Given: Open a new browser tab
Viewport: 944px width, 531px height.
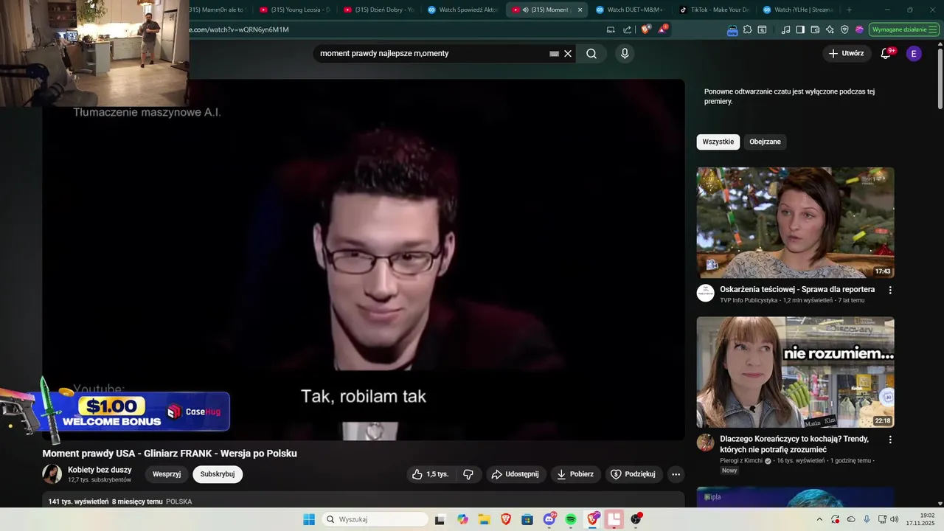Looking at the screenshot, I should point(849,10).
